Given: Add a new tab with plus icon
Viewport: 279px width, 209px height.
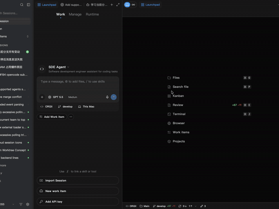Looking at the screenshot, I should point(112,5).
